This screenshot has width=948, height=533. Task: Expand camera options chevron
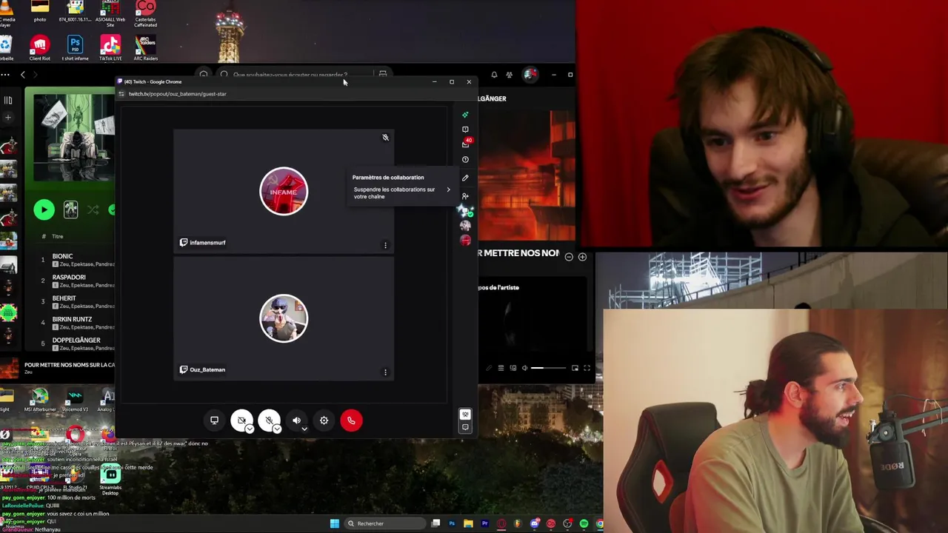(x=250, y=429)
